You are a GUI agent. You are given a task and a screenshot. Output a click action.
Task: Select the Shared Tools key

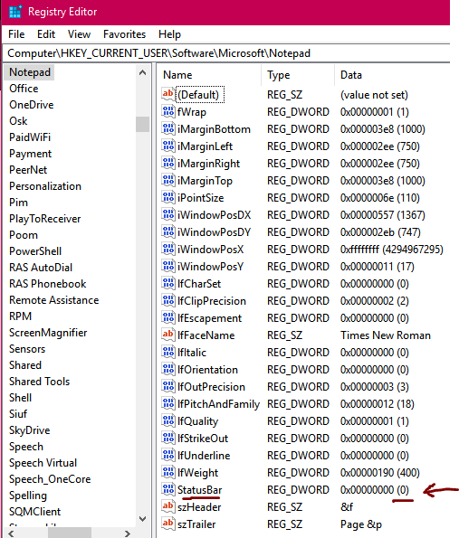point(39,382)
